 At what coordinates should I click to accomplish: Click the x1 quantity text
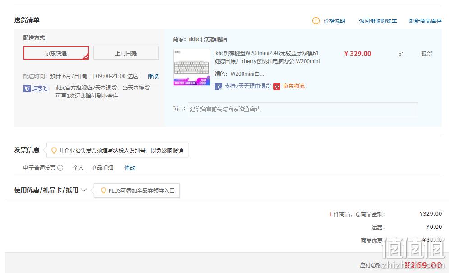click(401, 54)
